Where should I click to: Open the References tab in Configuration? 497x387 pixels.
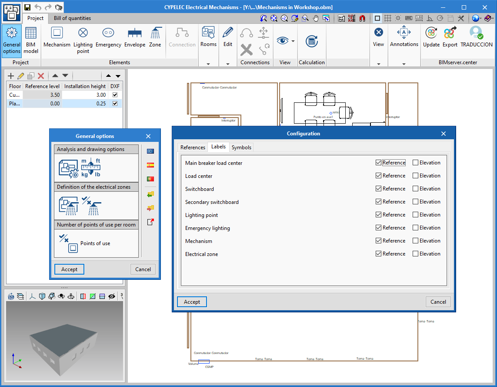pyautogui.click(x=193, y=148)
